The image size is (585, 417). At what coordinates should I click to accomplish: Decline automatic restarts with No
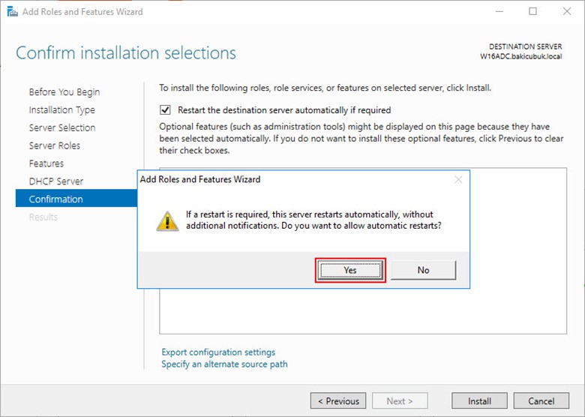pos(423,270)
